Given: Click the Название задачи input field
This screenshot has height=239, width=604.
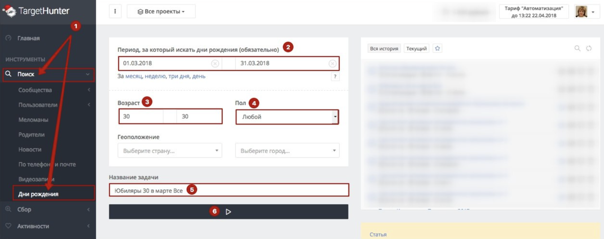Looking at the screenshot, I should pos(229,190).
